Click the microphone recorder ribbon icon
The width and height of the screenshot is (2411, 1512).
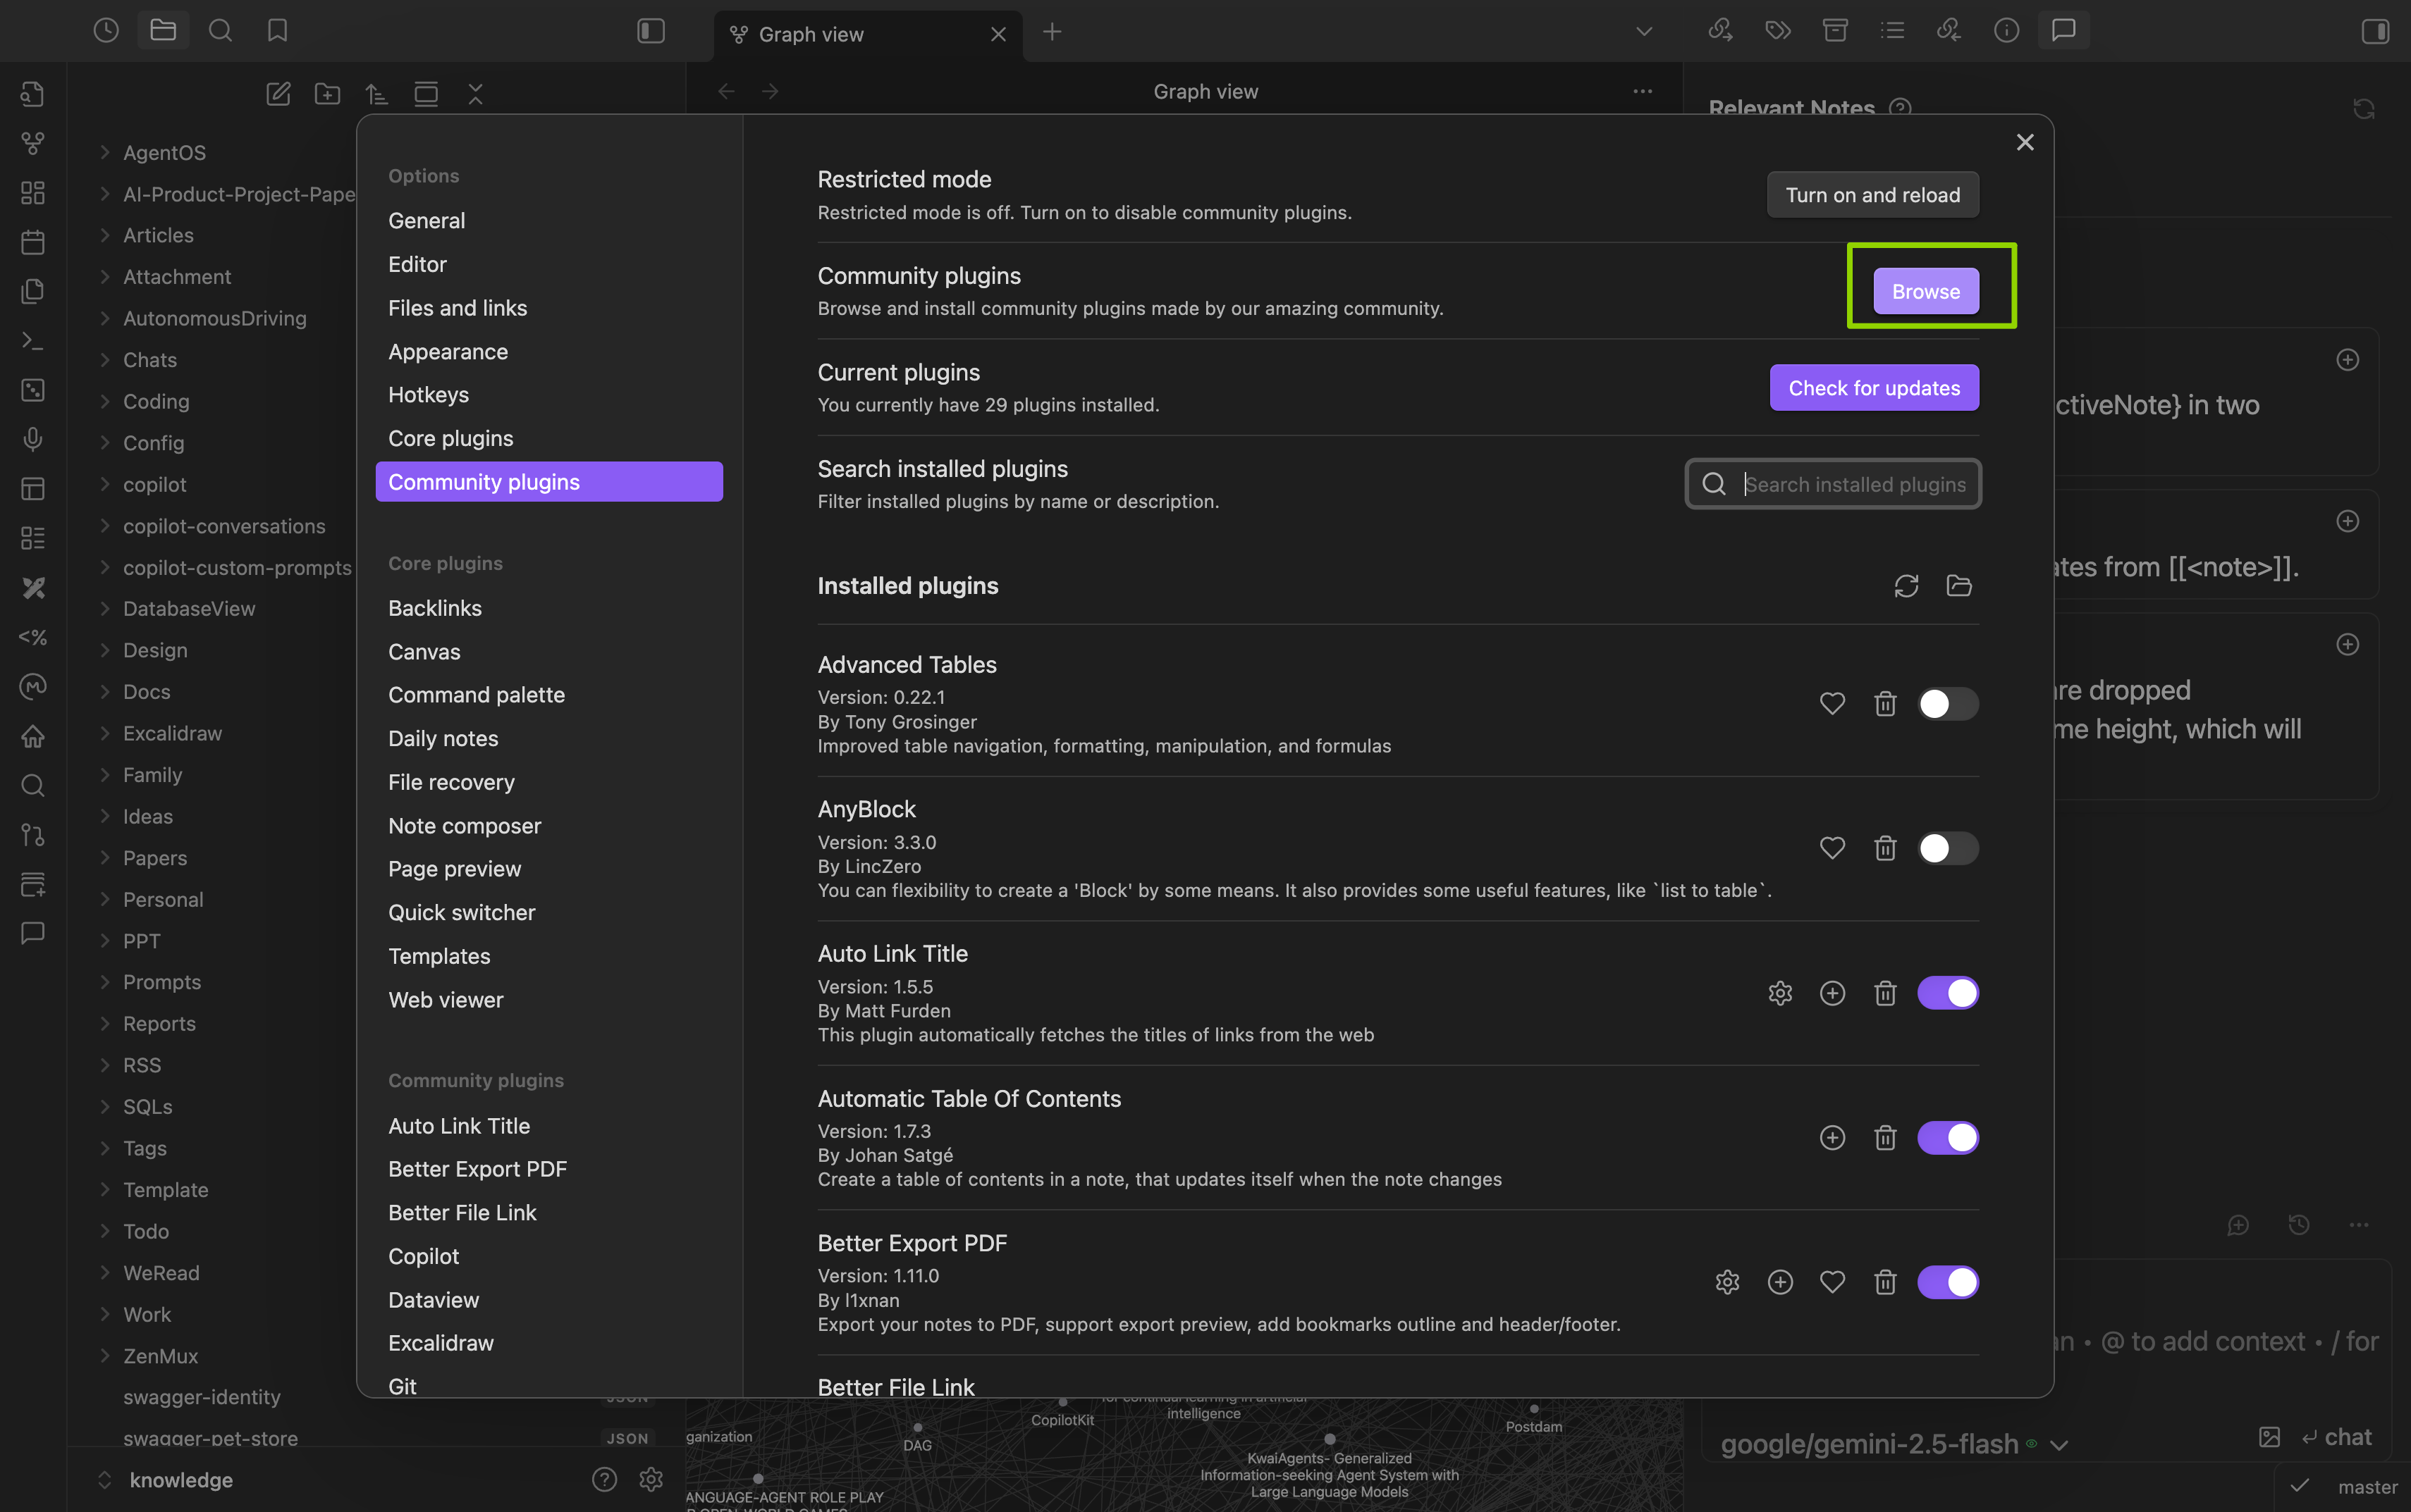[33, 439]
